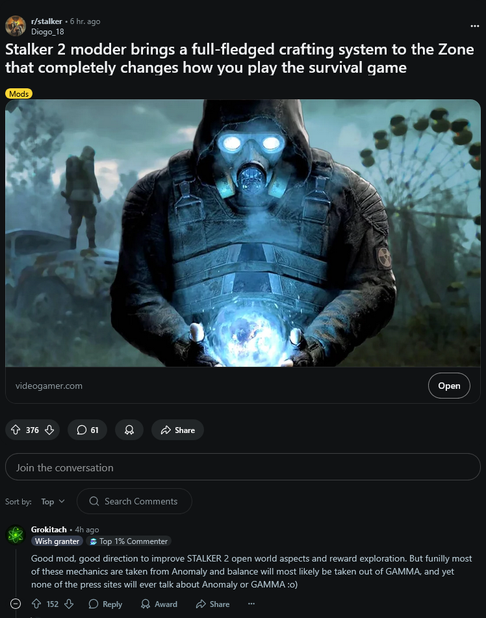Share Grokitach's comment

point(213,604)
